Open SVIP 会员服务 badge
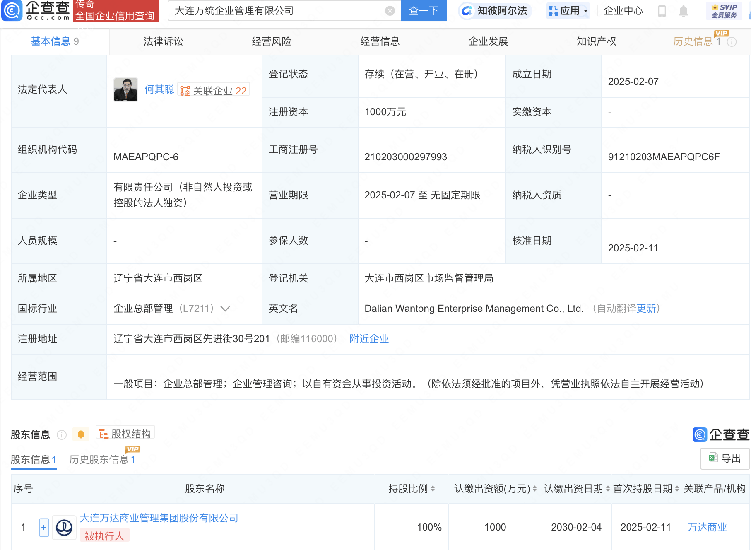 coord(724,11)
